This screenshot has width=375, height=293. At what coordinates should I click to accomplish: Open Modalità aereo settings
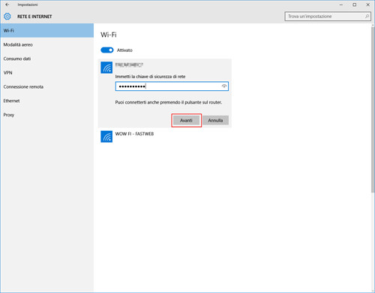tap(47, 44)
